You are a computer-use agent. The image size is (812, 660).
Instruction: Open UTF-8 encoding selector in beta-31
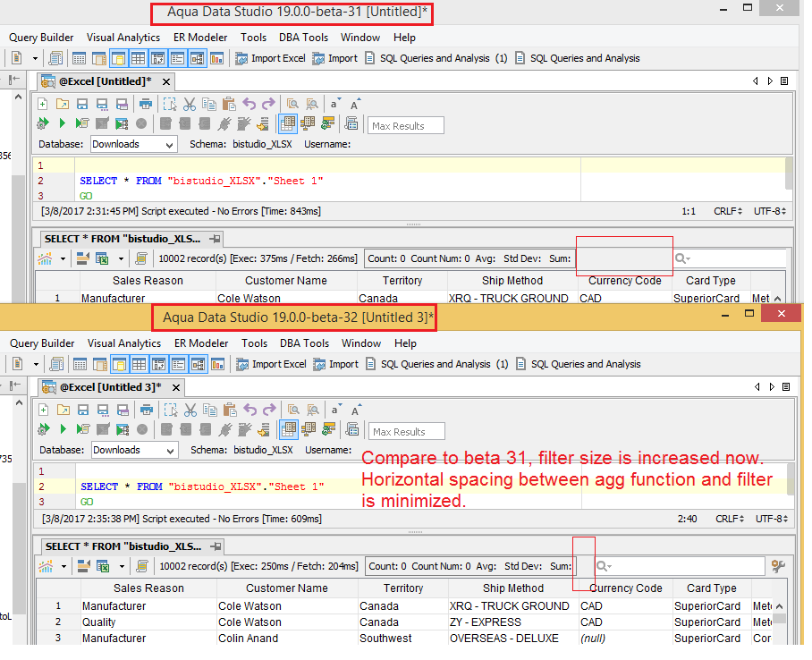pos(769,211)
